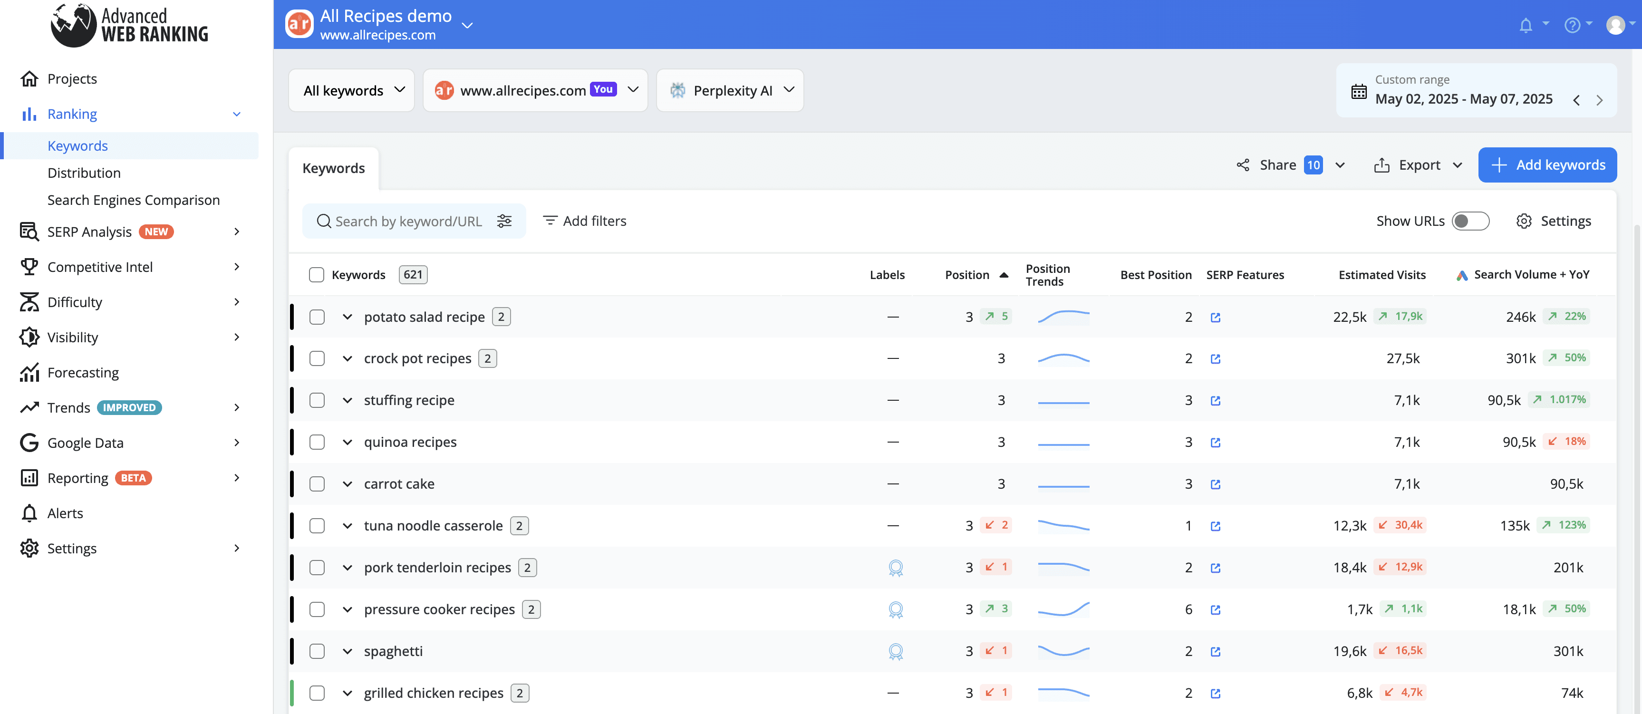Open SERP link for quinoa recipes

(1216, 443)
